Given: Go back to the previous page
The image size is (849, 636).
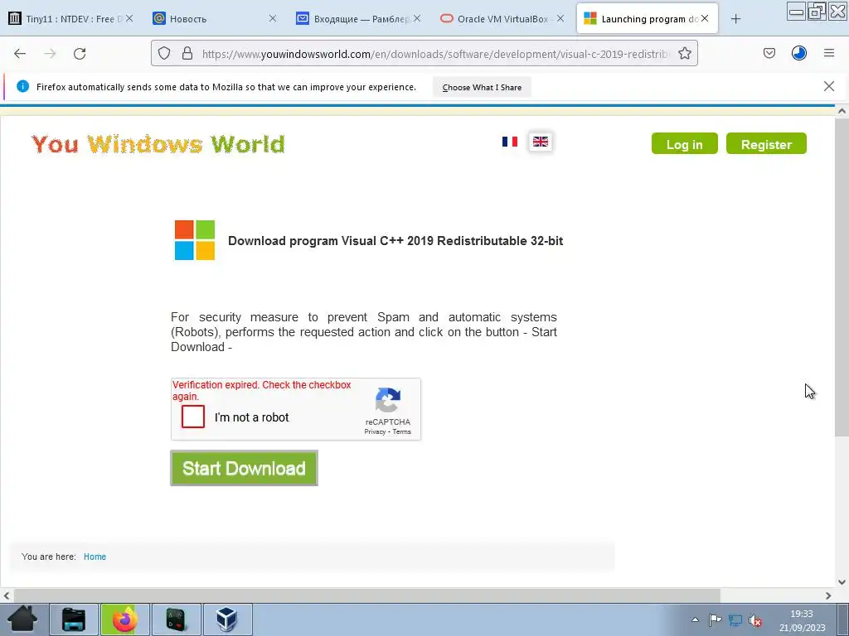Looking at the screenshot, I should pyautogui.click(x=20, y=54).
